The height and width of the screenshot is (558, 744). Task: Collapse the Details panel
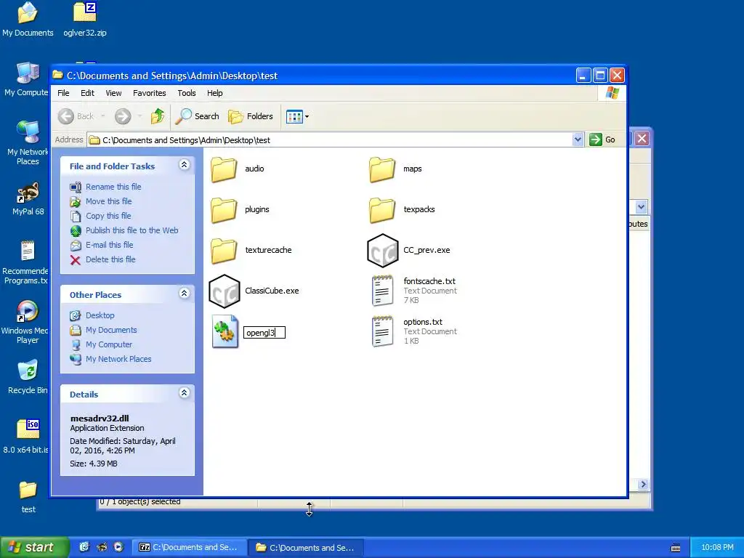pyautogui.click(x=184, y=393)
